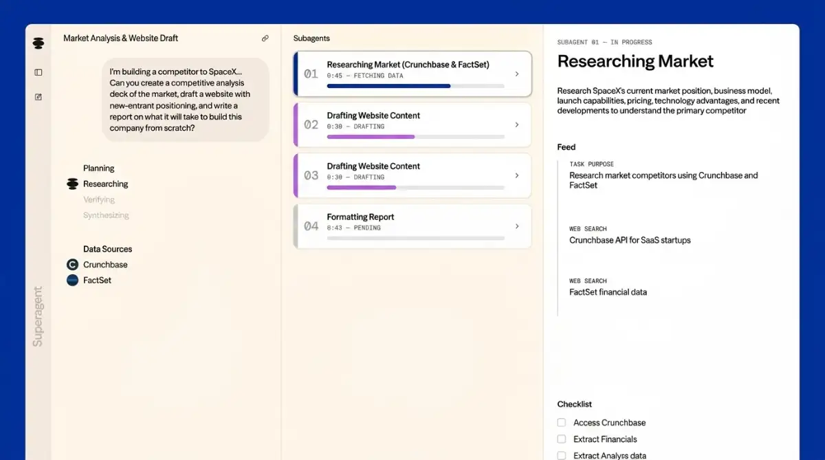Check the Access Crunchbase checkbox
The width and height of the screenshot is (825, 460).
click(x=562, y=423)
